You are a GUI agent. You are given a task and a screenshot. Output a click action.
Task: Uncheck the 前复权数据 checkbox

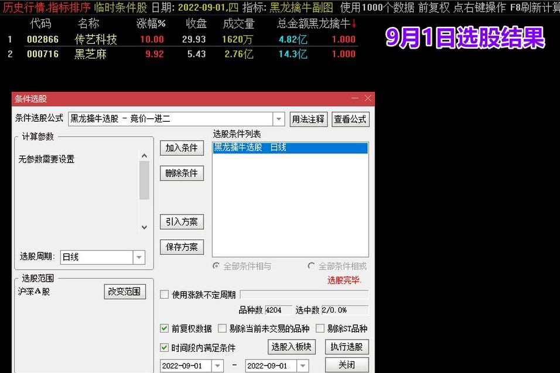(x=164, y=328)
